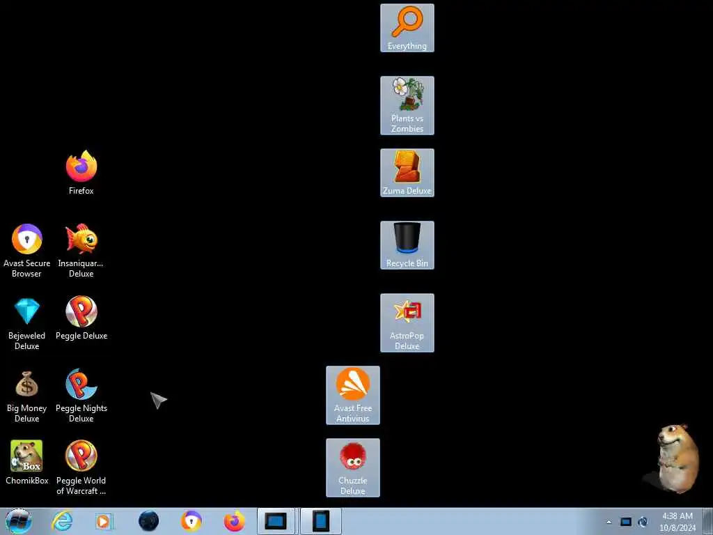Switch to the first running taskbar window
713x535 pixels.
click(276, 521)
